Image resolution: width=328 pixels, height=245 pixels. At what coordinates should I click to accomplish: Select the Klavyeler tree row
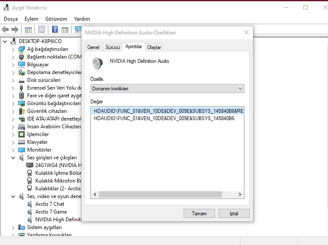[37, 142]
